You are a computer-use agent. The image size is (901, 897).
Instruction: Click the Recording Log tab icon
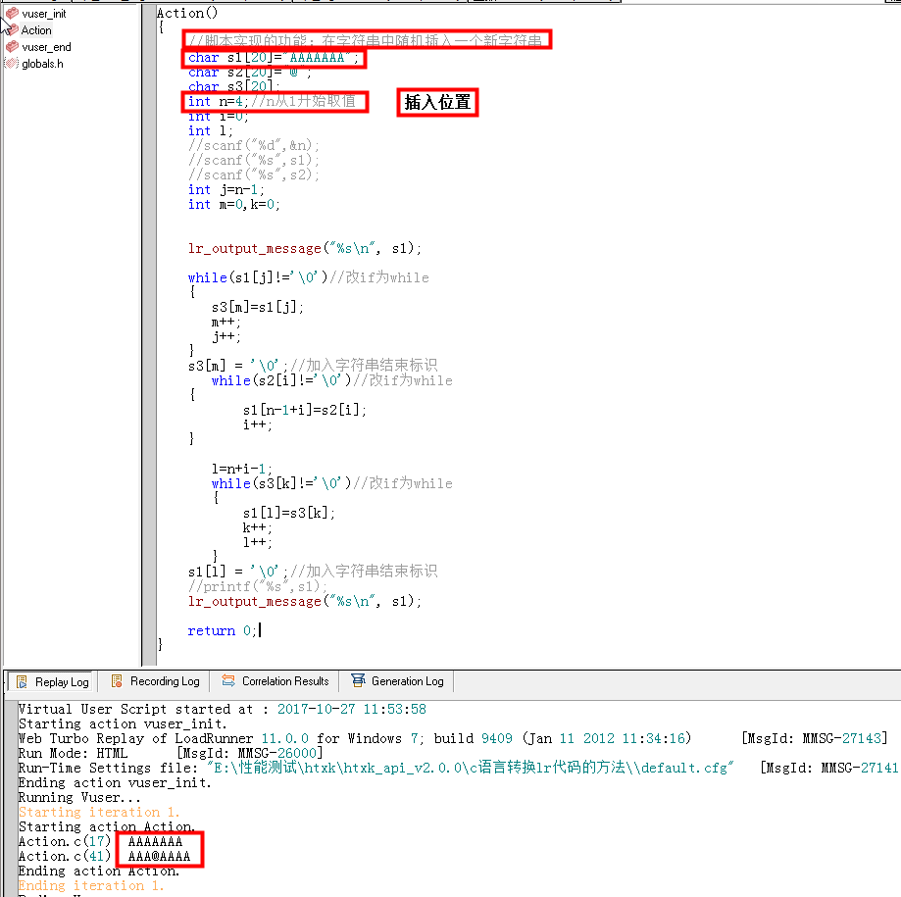tap(117, 681)
